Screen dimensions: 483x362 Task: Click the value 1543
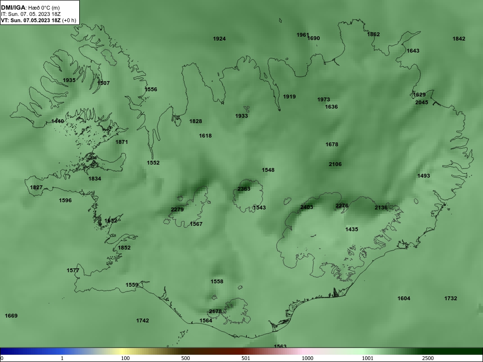click(x=259, y=208)
